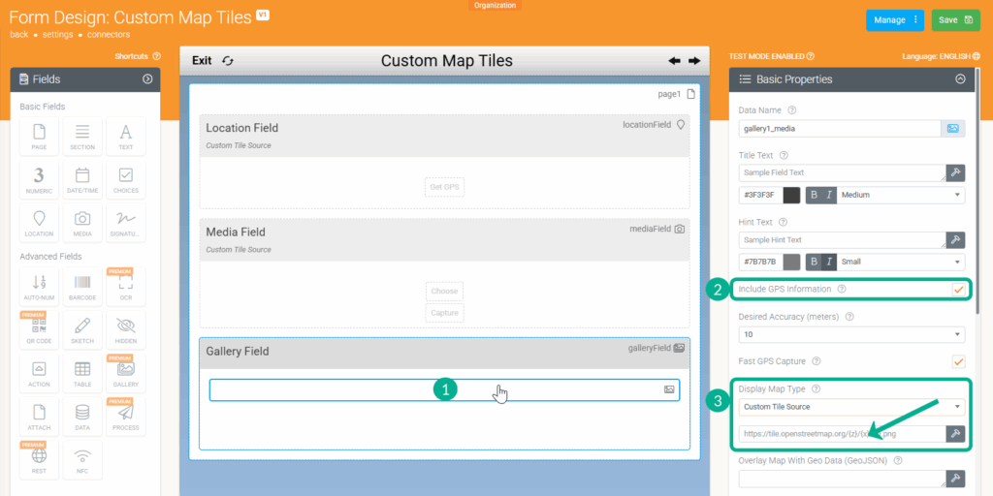Open Display Map Type dropdown
Screen dimensions: 993x496
point(851,407)
